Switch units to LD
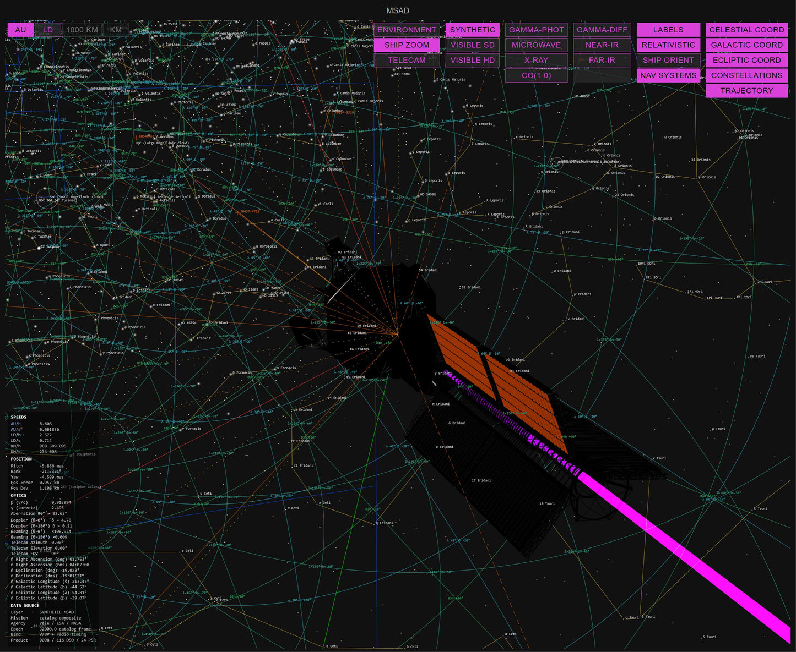Screen dimensions: 796x652 point(48,30)
